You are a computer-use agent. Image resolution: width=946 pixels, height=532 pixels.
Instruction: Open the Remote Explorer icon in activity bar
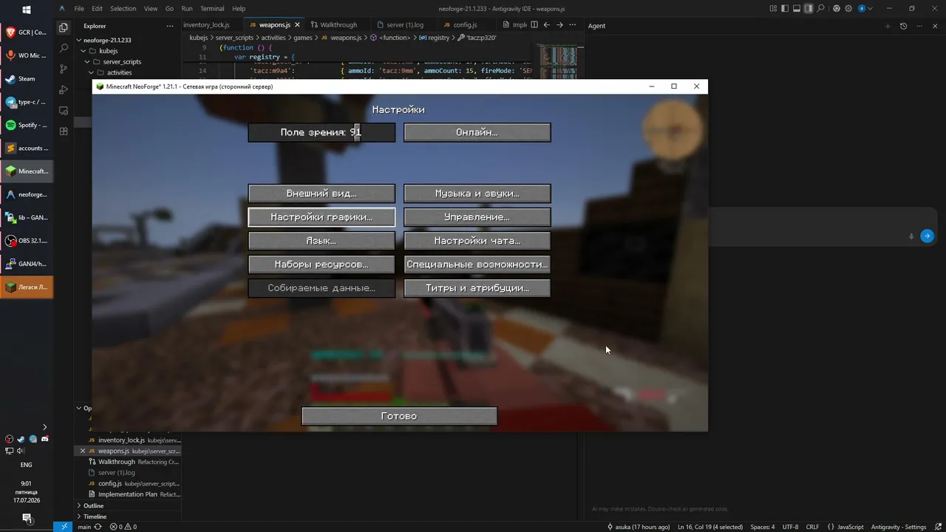(x=64, y=111)
